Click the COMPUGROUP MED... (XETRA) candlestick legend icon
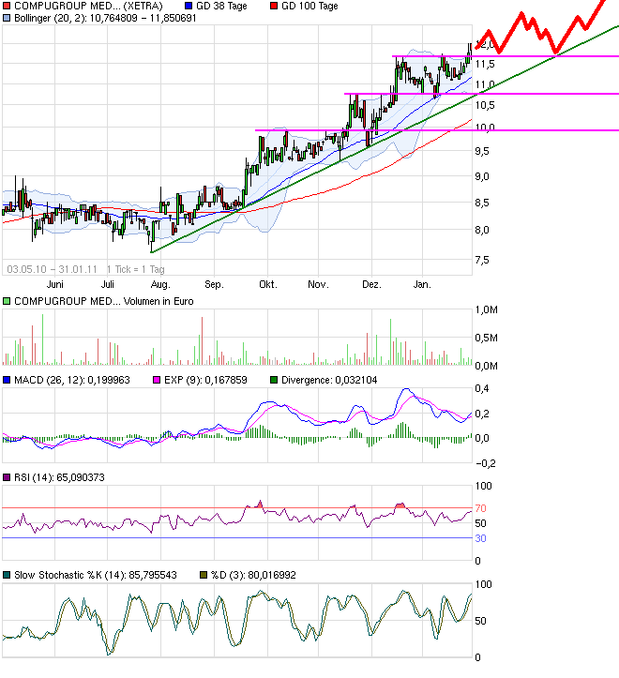Image resolution: width=619 pixels, height=678 pixels. (x=7, y=6)
